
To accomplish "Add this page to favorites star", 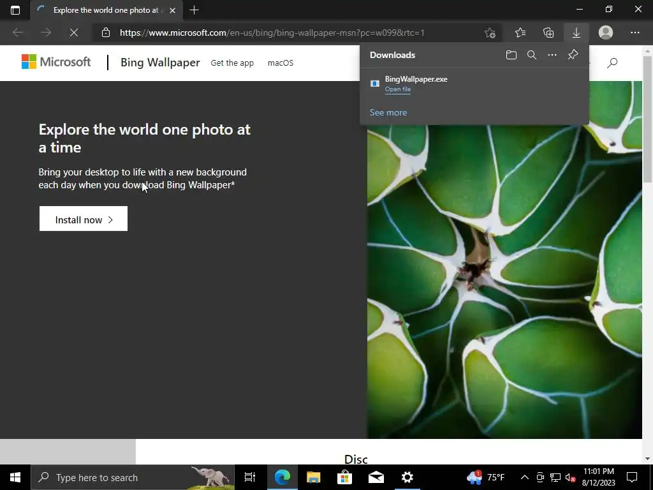I will [x=490, y=33].
